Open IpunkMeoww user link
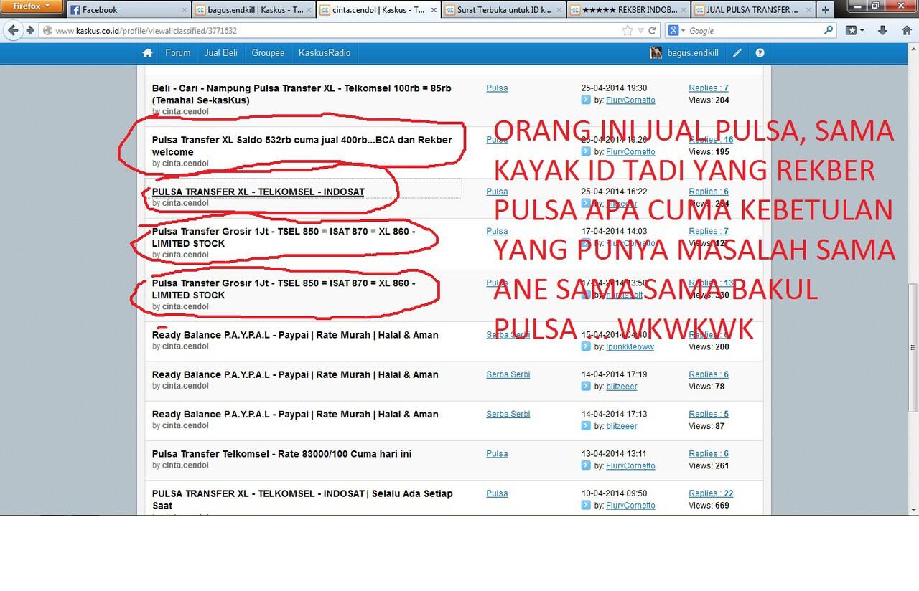Image resolution: width=919 pixels, height=591 pixels. [630, 346]
